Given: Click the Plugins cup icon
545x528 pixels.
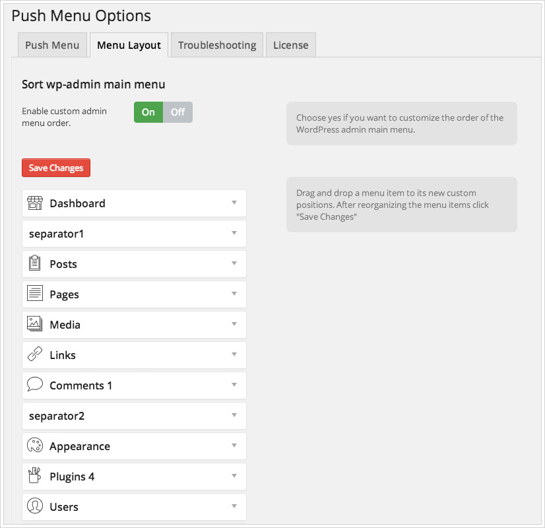Looking at the screenshot, I should point(35,476).
